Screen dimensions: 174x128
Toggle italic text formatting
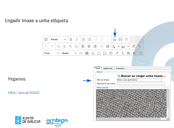click(76, 40)
